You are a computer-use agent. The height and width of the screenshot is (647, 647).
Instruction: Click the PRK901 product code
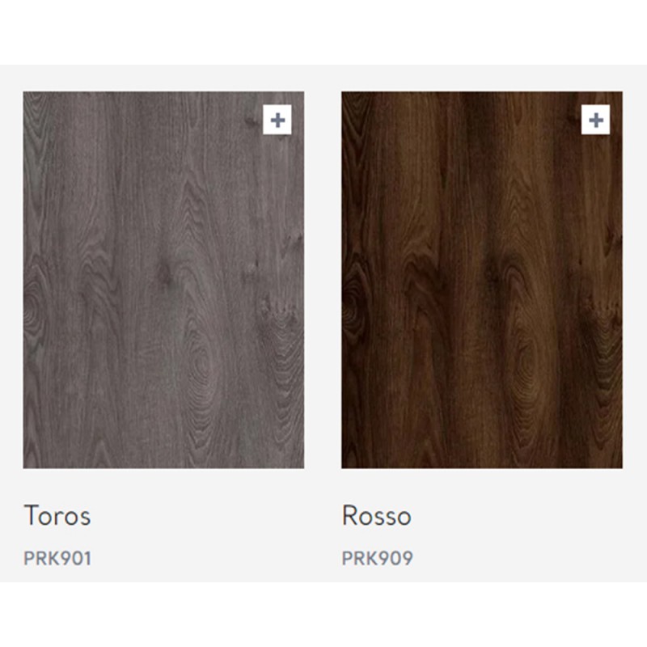click(x=57, y=558)
